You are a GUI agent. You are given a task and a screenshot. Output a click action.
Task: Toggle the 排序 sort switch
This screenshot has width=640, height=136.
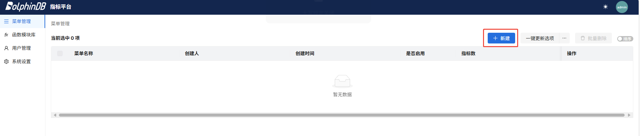click(625, 39)
